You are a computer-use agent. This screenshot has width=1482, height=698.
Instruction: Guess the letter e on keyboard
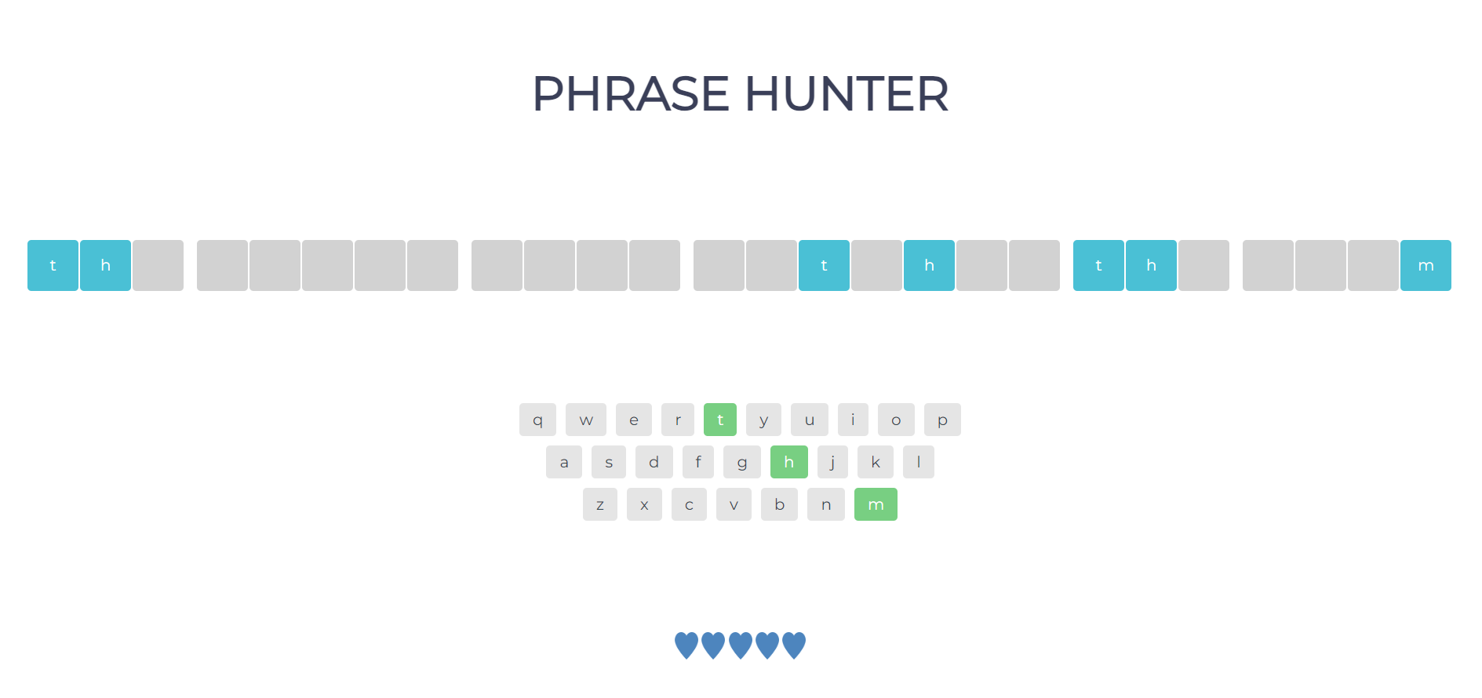pos(634,420)
